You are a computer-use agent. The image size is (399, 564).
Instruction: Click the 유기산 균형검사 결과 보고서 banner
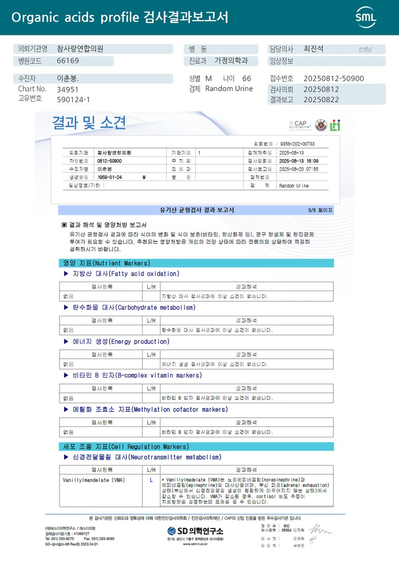tap(197, 210)
